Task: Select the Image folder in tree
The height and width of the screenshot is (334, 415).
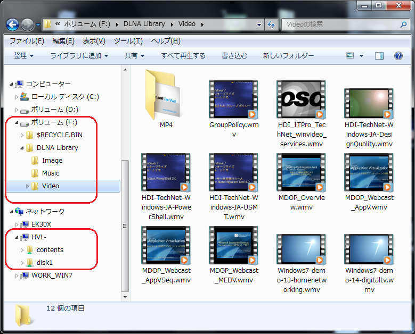Action: click(52, 161)
